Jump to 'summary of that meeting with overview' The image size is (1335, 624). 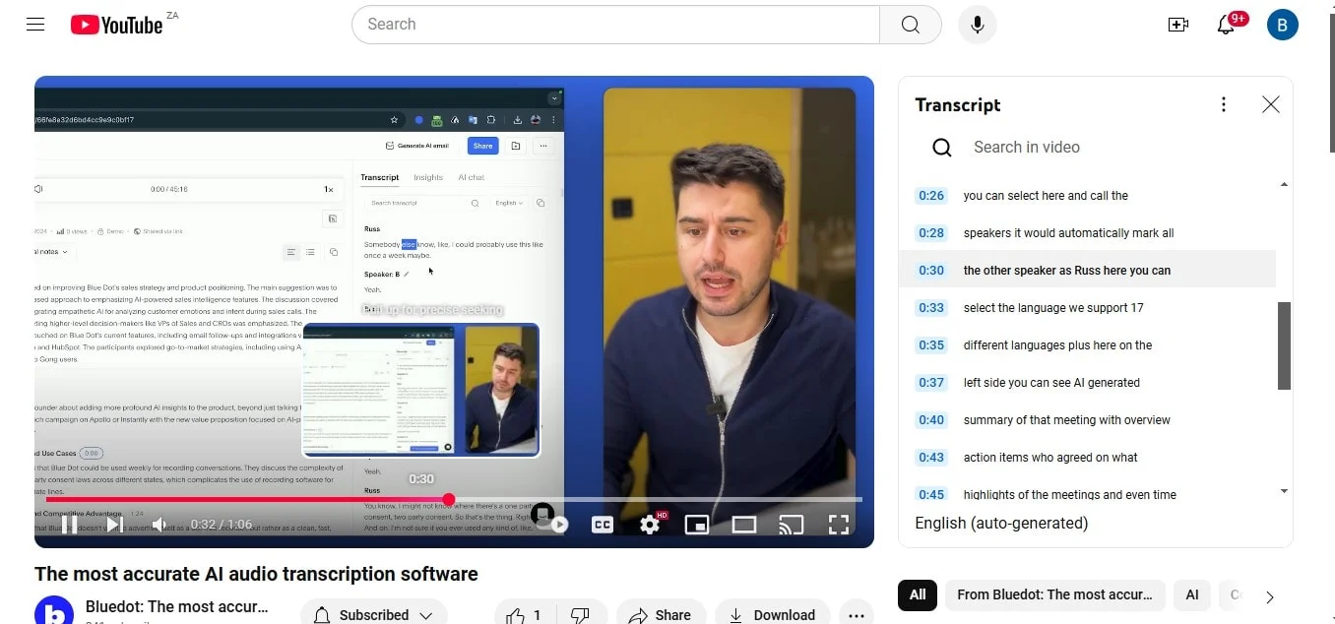[1087, 420]
